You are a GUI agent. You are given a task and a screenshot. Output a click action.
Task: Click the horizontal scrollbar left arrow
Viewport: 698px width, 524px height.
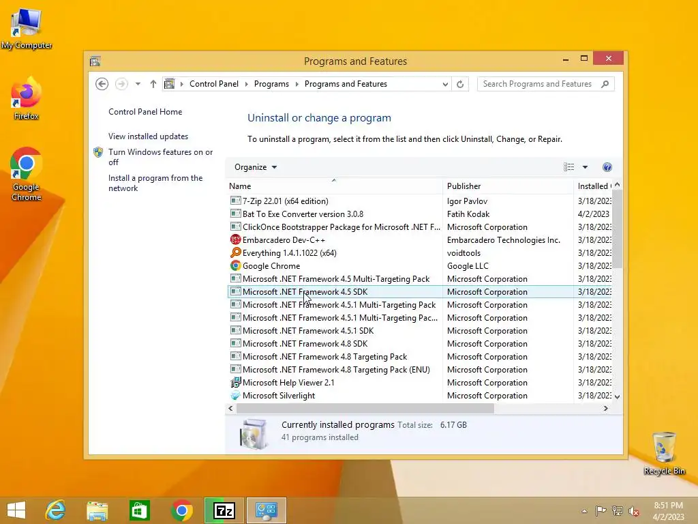pyautogui.click(x=230, y=408)
